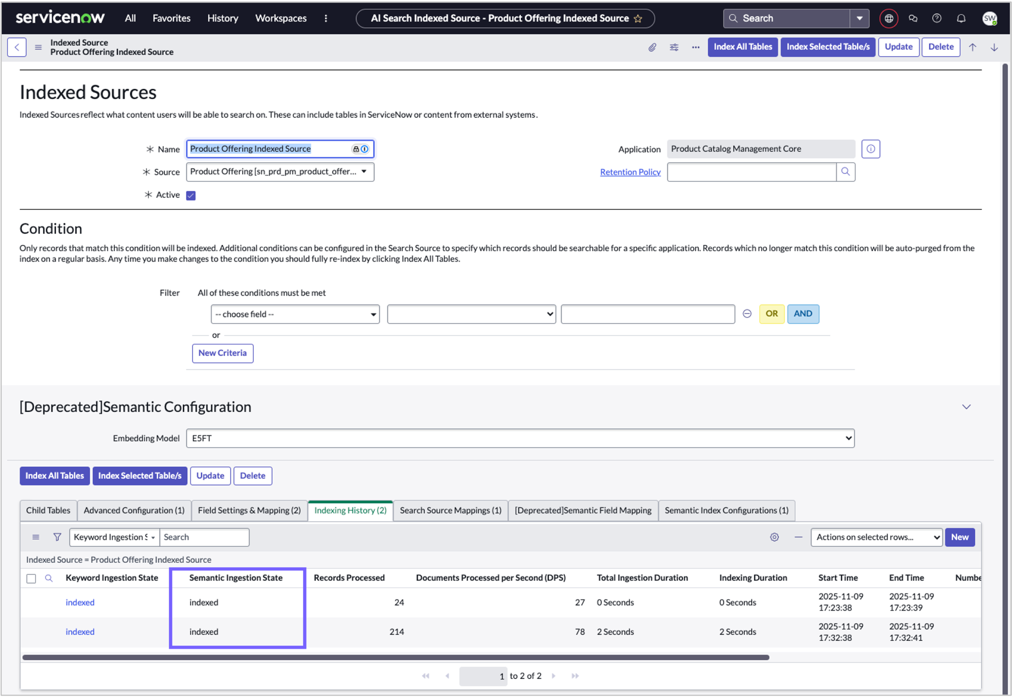Open the Source dropdown

(x=280, y=172)
